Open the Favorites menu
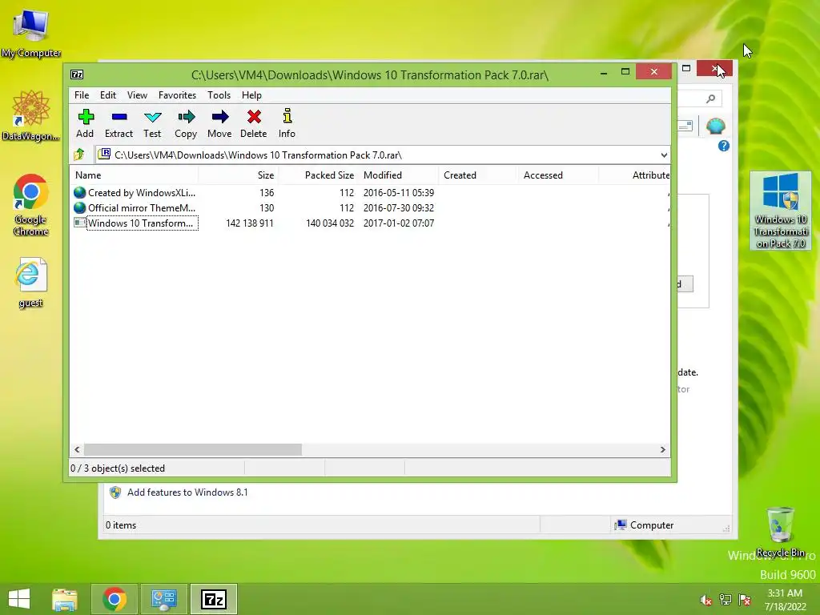 pos(177,95)
